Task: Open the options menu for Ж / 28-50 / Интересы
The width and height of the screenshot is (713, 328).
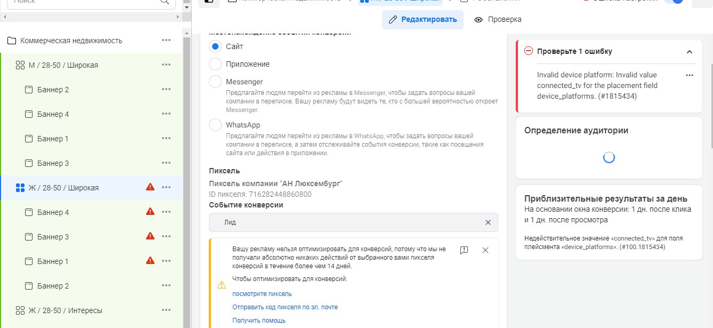Action: point(166,310)
